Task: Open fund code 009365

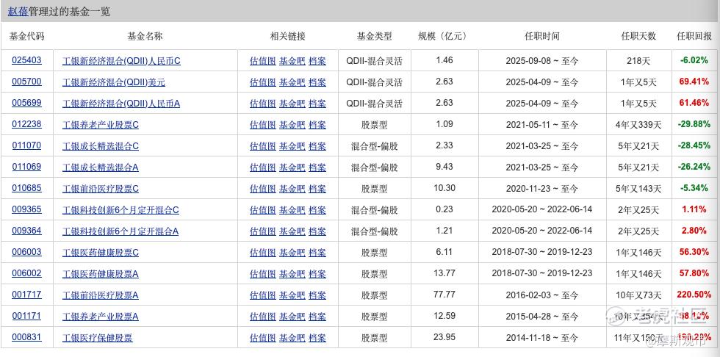Action: click(x=26, y=209)
